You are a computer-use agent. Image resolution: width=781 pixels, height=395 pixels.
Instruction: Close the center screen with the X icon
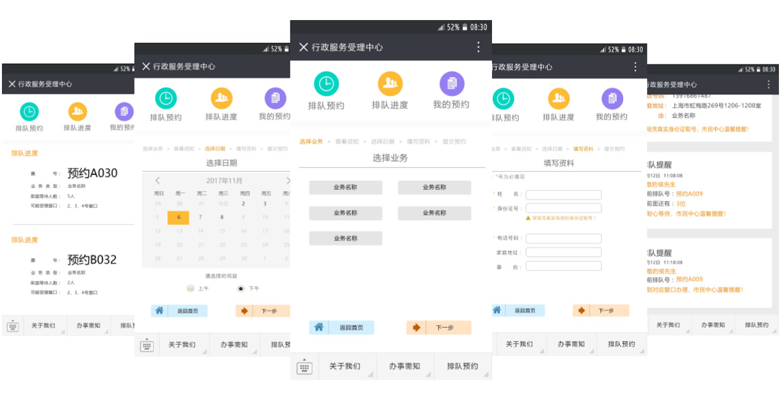(303, 47)
